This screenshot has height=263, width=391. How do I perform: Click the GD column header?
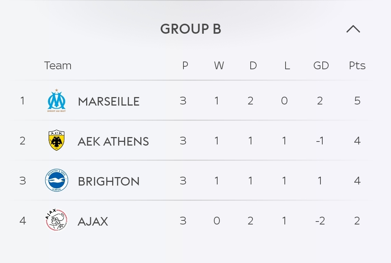click(321, 66)
